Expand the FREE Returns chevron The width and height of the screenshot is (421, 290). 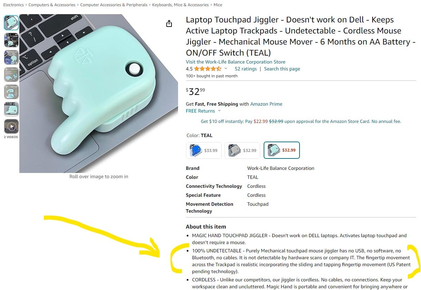tap(219, 111)
